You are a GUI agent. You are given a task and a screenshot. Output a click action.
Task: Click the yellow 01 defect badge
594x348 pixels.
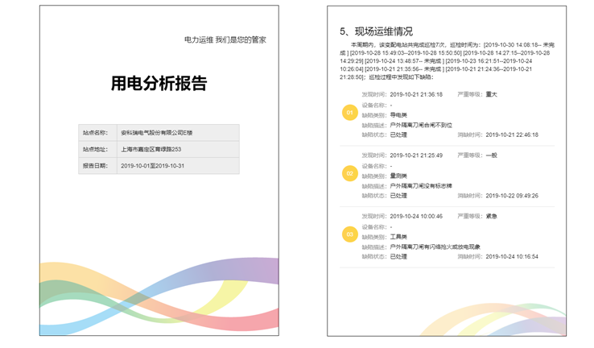[x=349, y=114]
